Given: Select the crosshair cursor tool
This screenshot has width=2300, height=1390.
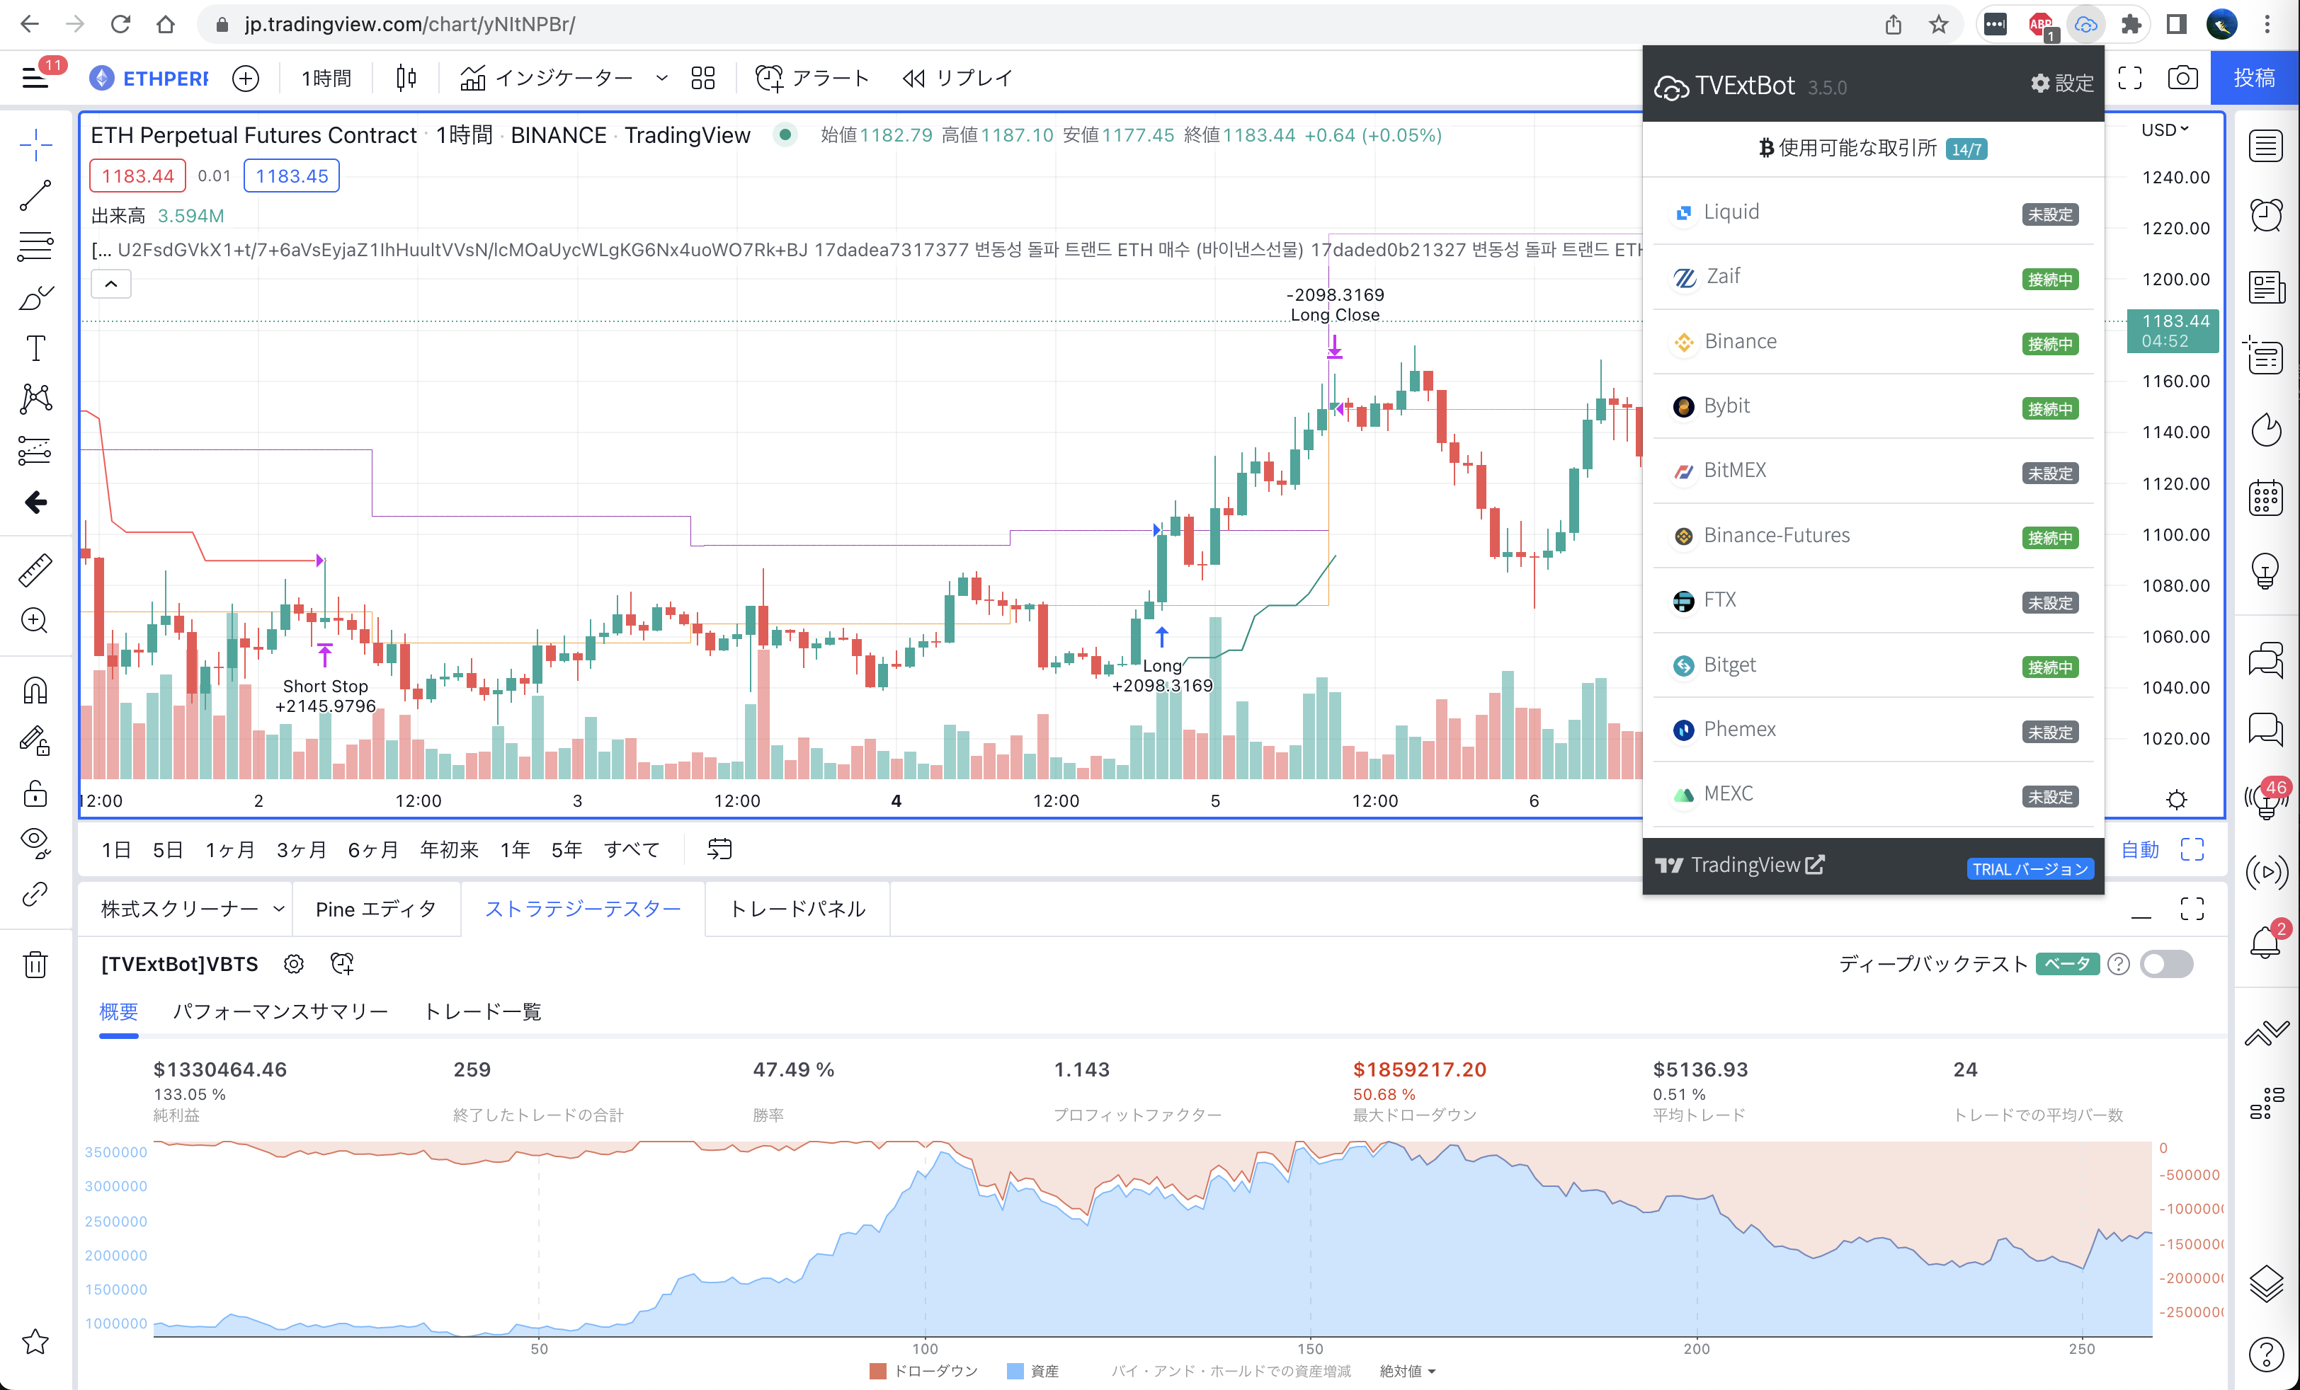Looking at the screenshot, I should click(x=35, y=146).
